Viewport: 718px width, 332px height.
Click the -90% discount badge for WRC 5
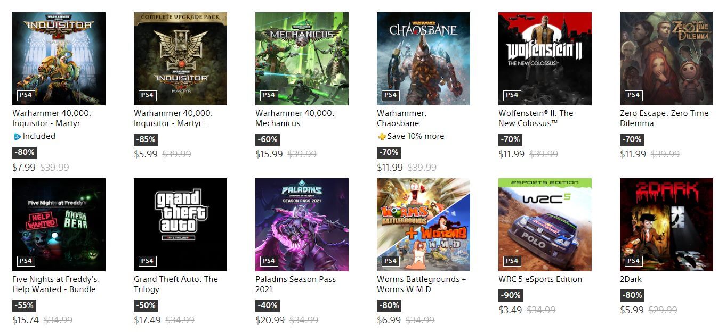(511, 295)
